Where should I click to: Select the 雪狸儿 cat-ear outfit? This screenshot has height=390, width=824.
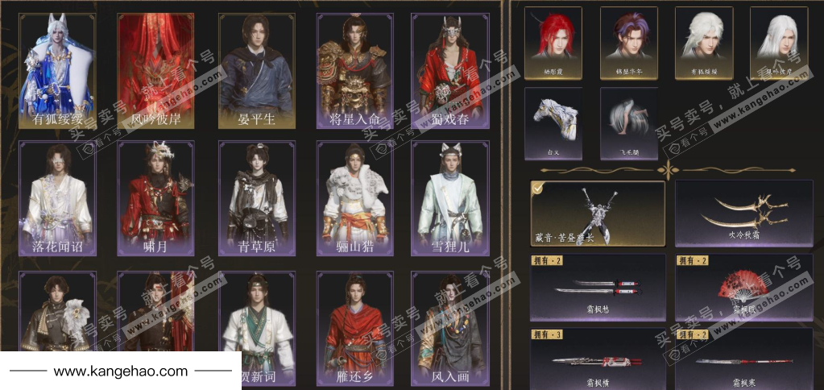point(449,198)
